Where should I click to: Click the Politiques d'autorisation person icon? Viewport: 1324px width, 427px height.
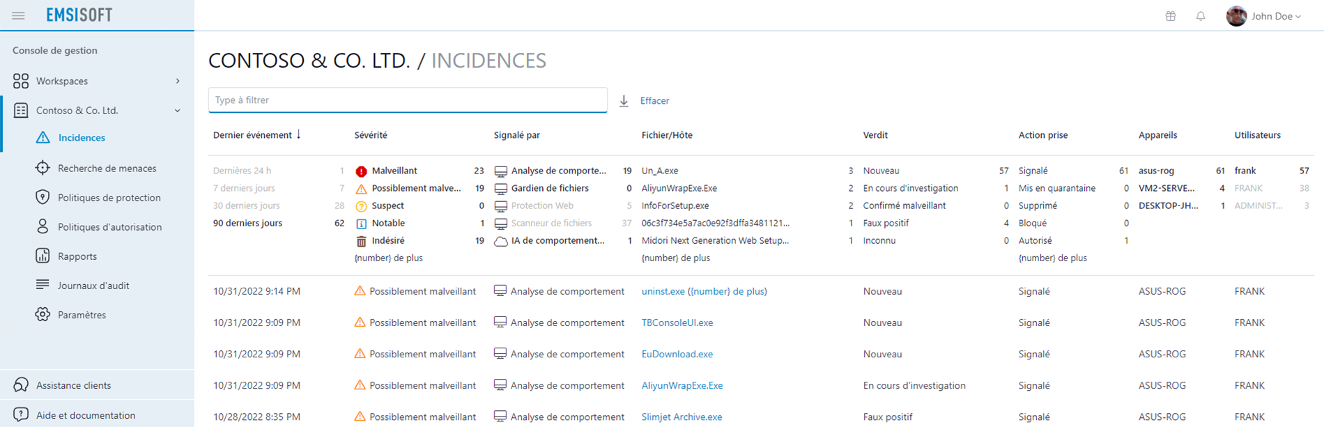(x=43, y=226)
